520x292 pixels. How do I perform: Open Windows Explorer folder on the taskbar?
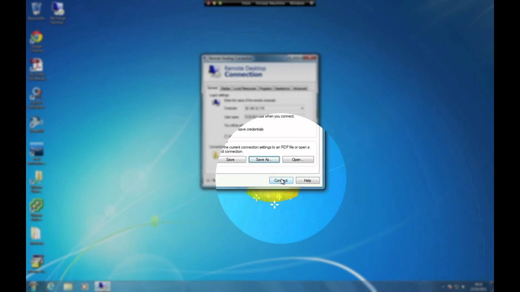coord(67,286)
